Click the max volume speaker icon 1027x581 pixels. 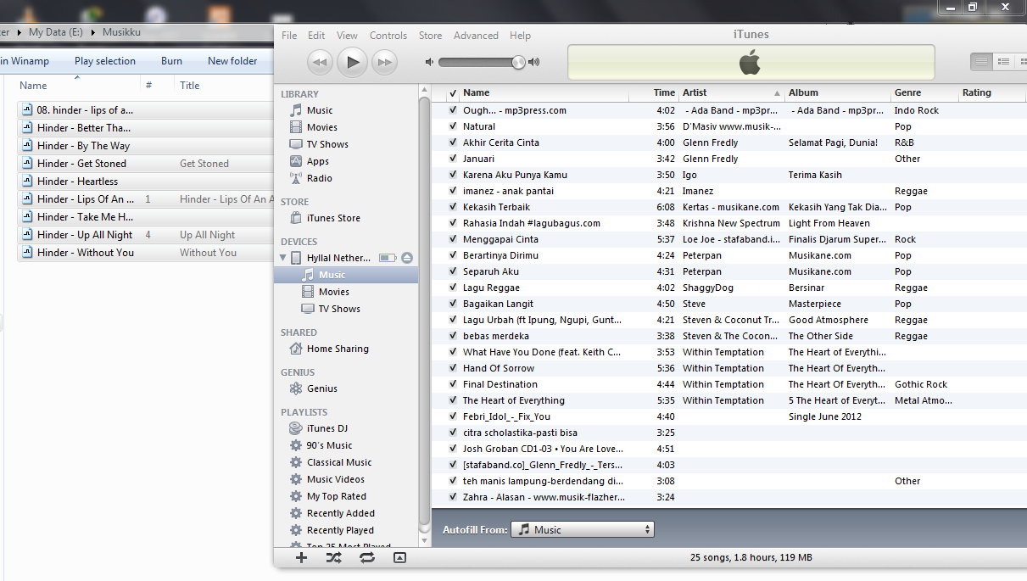[534, 62]
